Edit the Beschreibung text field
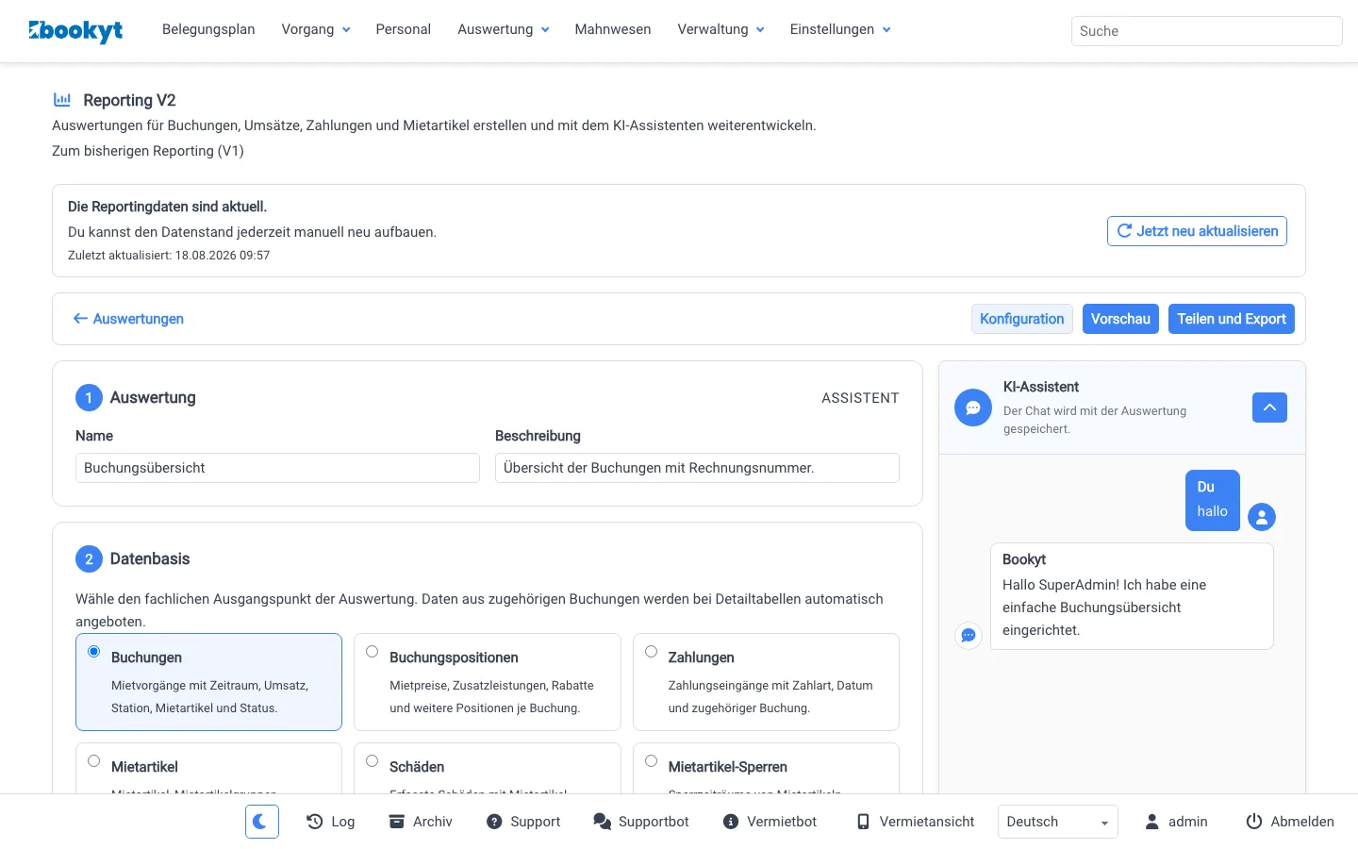The image size is (1358, 849). (x=697, y=468)
